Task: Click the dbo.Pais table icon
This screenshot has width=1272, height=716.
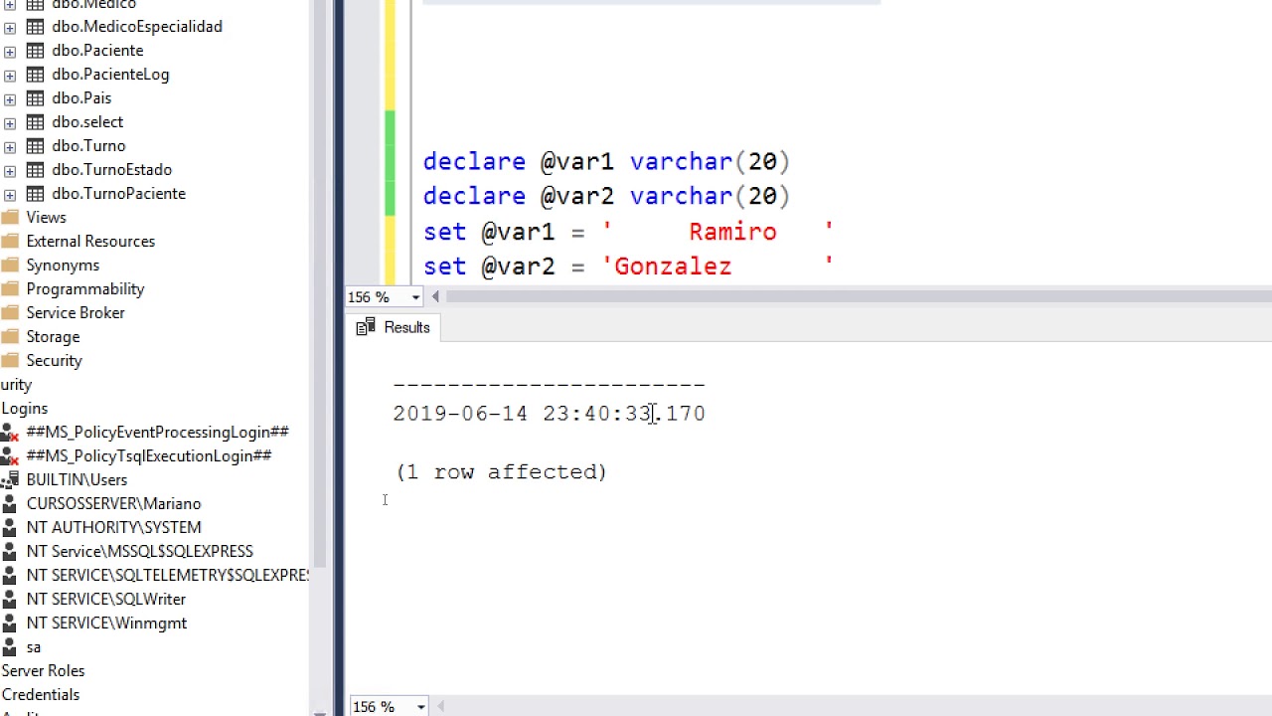Action: (35, 98)
